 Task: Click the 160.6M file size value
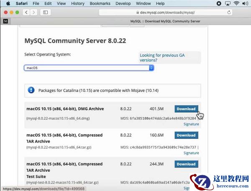pos(156,135)
